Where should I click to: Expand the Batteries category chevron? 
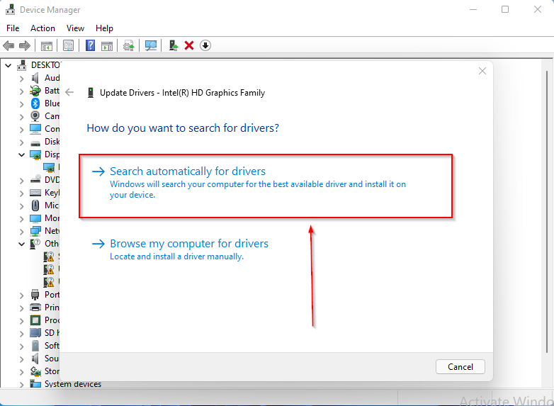coord(21,91)
